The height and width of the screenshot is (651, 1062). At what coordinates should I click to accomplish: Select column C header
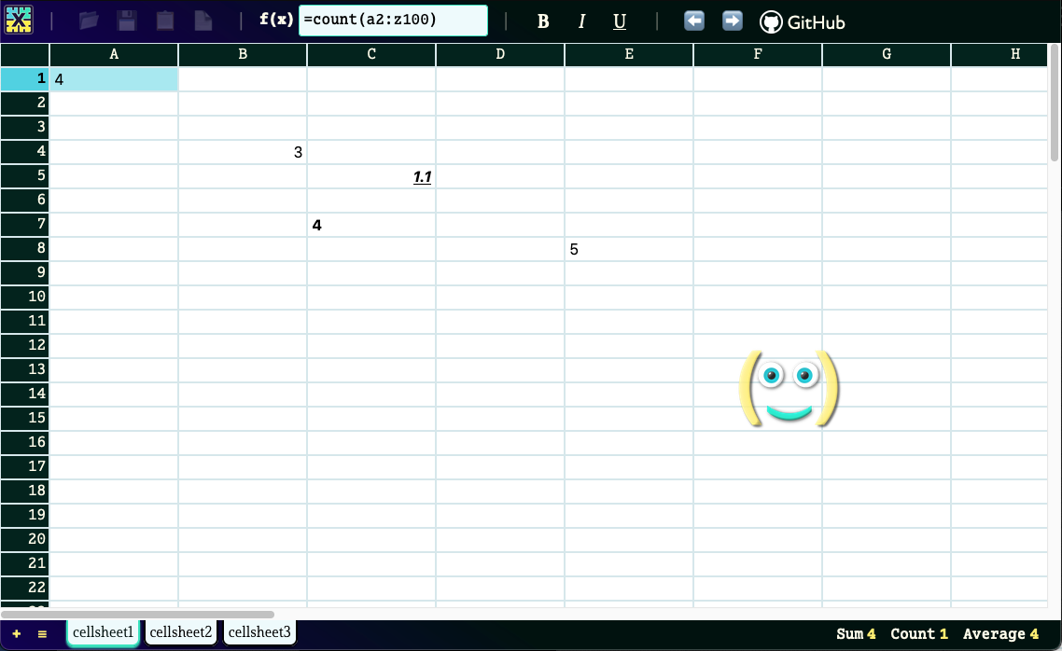(x=371, y=55)
